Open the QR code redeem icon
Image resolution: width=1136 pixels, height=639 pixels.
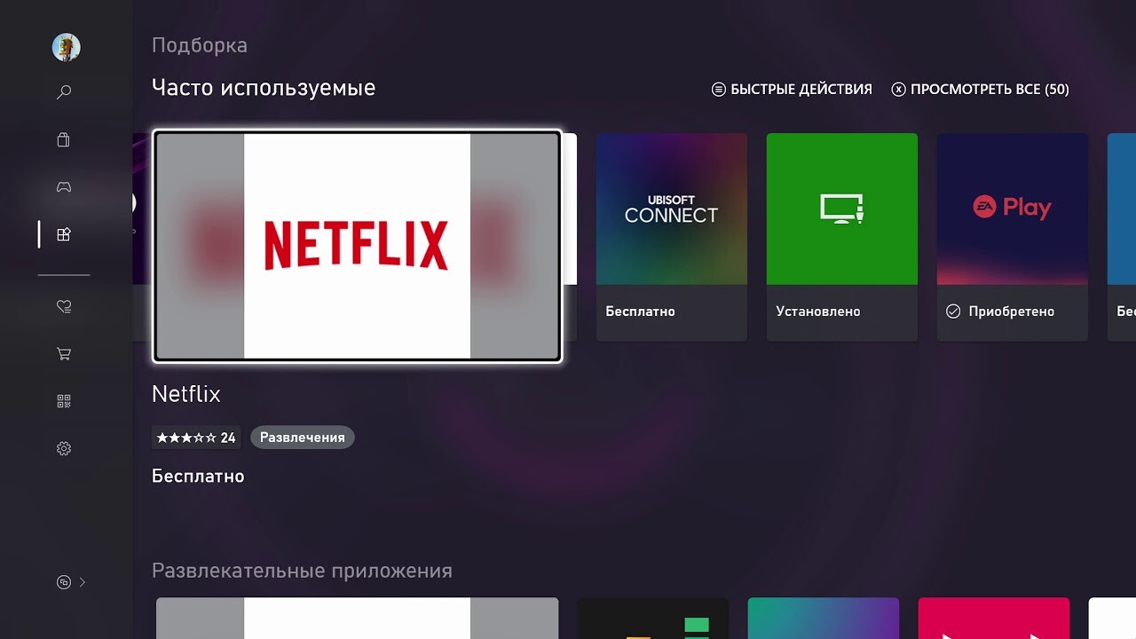[x=64, y=401]
